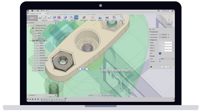Open the SKETCH menu
This screenshot has width=202, height=112.
pos(44,20)
